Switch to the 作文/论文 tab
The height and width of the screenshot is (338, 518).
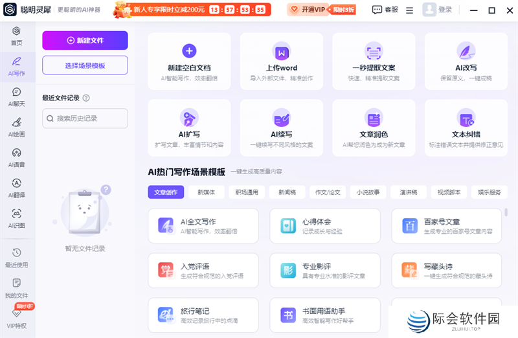coord(328,192)
